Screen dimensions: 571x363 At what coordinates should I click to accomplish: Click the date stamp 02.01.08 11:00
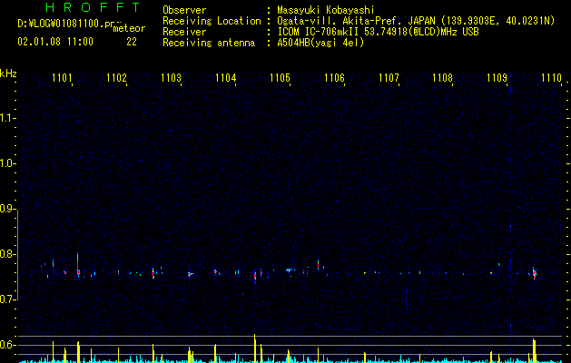[55, 42]
